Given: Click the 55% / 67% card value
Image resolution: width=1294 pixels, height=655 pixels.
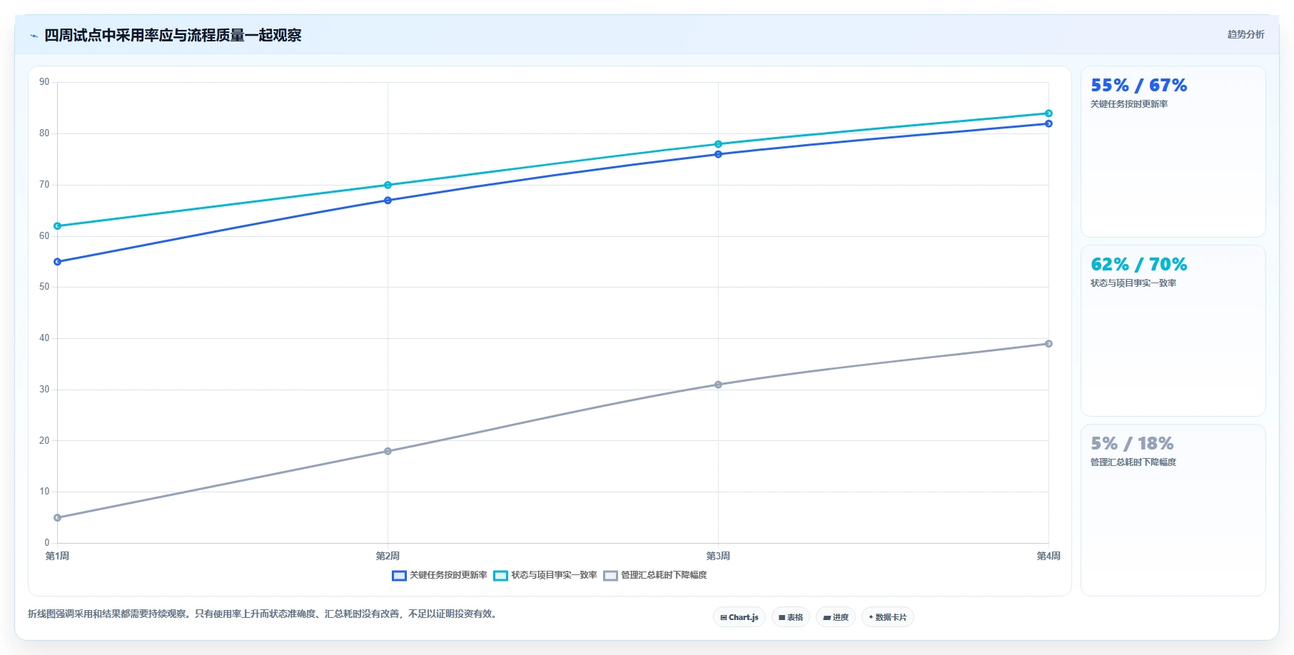Looking at the screenshot, I should 1138,86.
